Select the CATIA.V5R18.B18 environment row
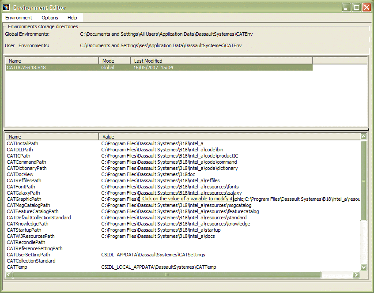 click(x=159, y=68)
